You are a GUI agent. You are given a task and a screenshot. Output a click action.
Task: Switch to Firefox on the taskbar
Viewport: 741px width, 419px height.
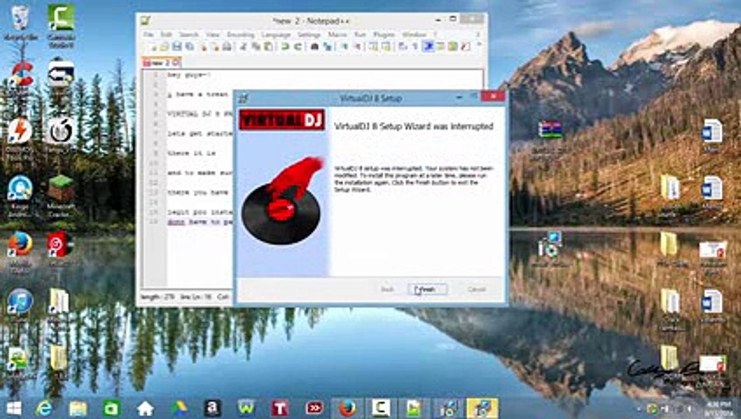tap(347, 408)
